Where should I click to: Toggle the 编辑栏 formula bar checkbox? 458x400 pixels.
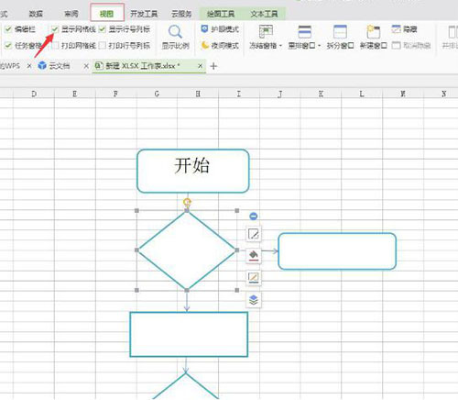8,29
